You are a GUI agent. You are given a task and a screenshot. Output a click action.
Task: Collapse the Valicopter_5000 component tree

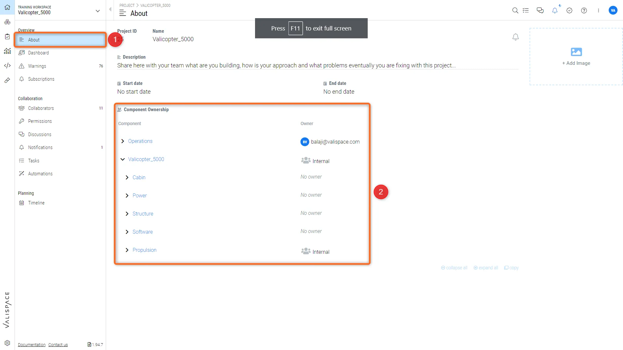[x=123, y=159]
